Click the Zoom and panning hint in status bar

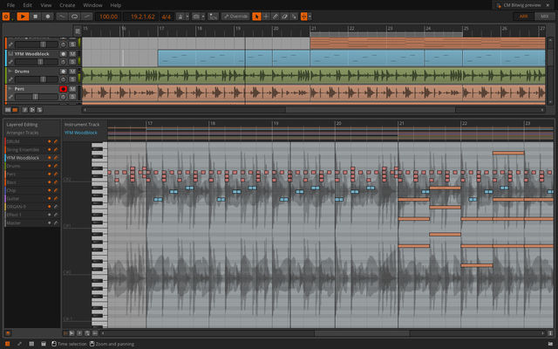(x=112, y=344)
